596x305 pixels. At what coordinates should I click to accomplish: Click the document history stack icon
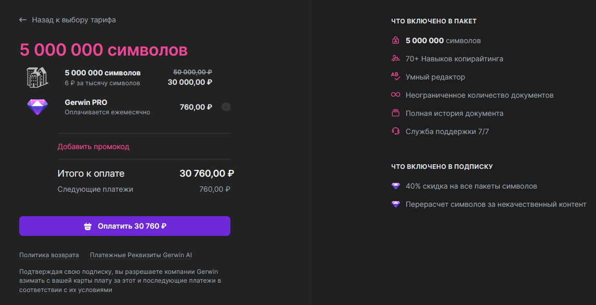[x=396, y=113]
